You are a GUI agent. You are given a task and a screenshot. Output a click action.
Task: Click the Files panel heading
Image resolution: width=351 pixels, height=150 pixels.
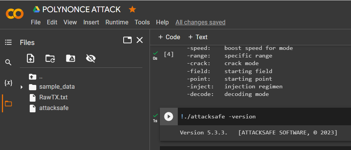(x=27, y=42)
